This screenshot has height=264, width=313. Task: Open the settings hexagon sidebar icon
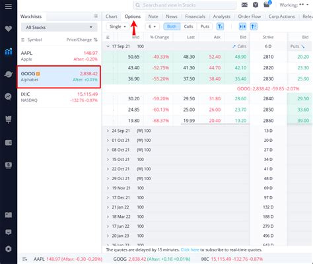click(x=9, y=249)
